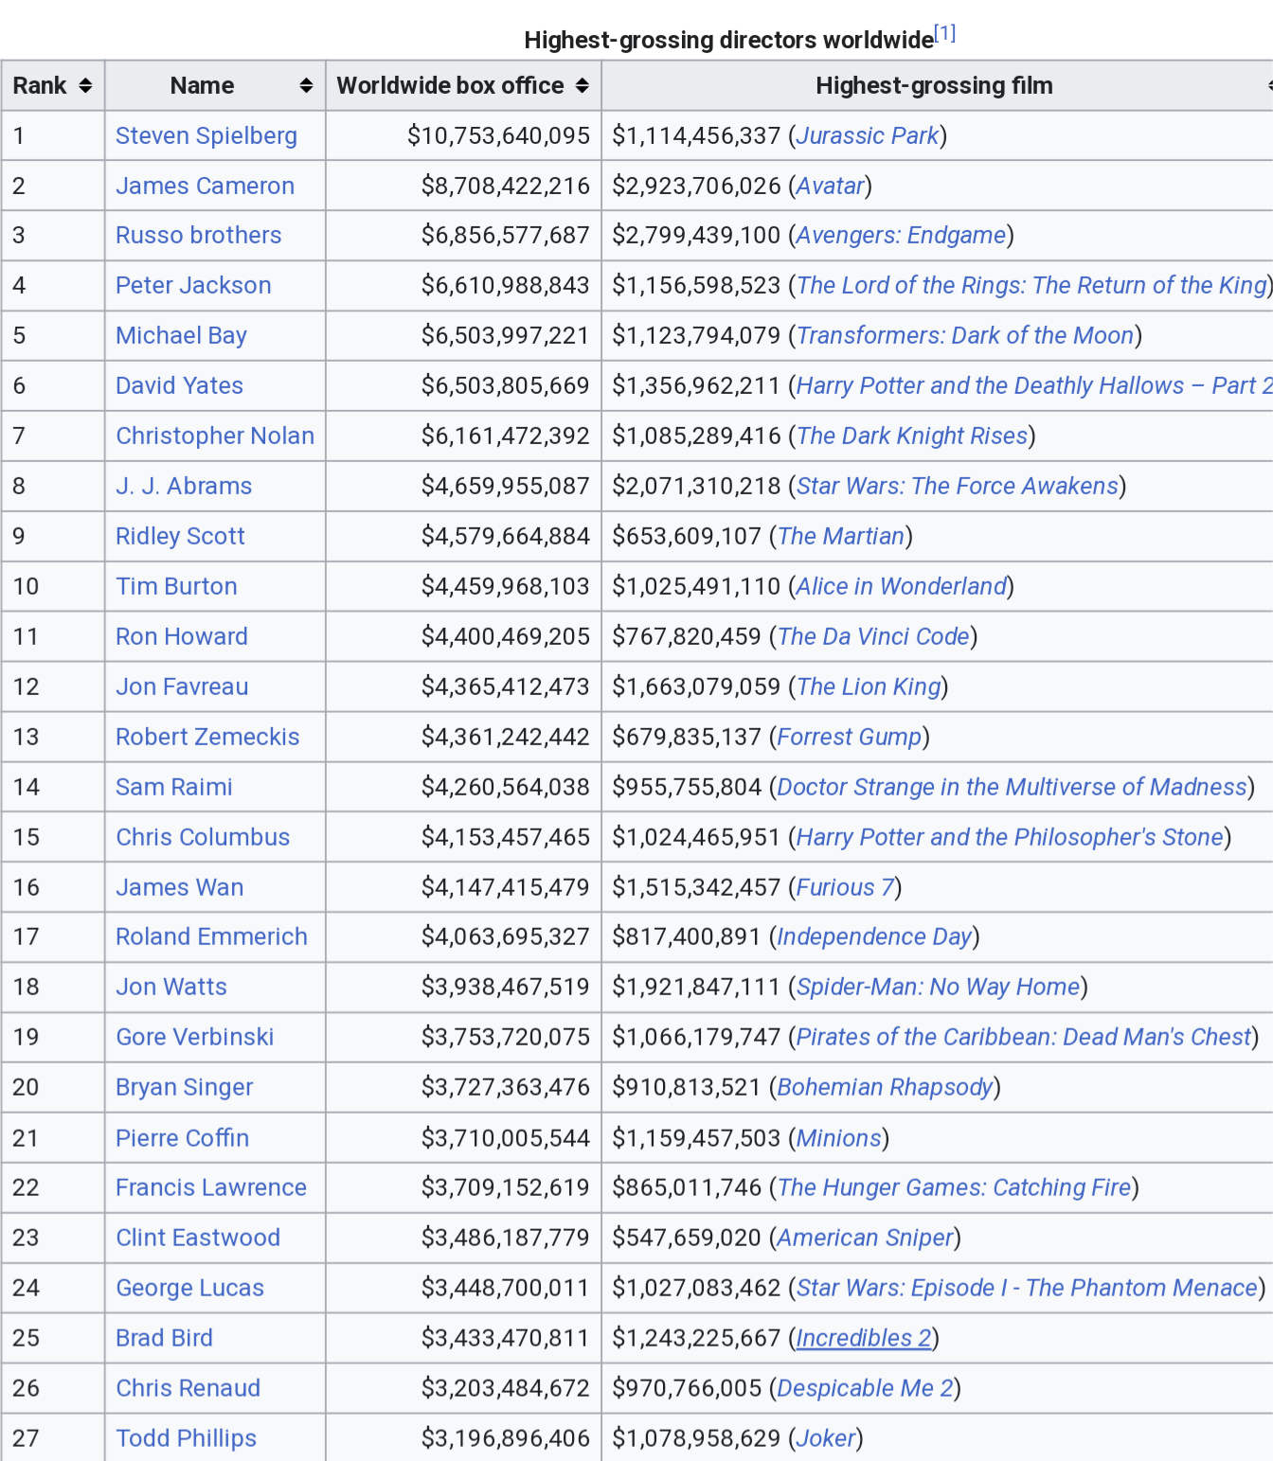Image resolution: width=1273 pixels, height=1461 pixels.
Task: Open The Hunger Games: Catching Fire link
Action: coord(954,1188)
